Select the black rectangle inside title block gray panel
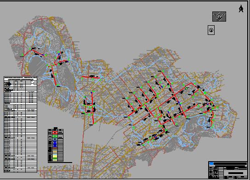This screenshot has width=250, height=180. click(236, 173)
